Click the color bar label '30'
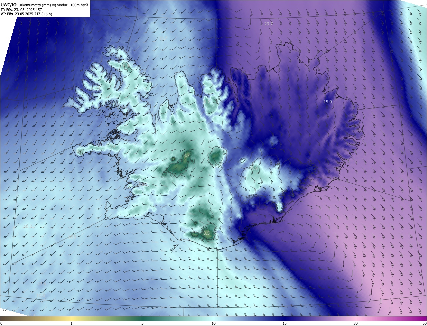 pyautogui.click(x=356, y=323)
